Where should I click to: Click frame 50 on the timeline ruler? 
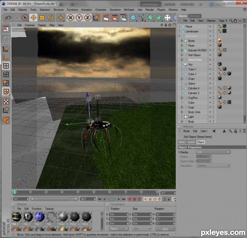tap(94, 192)
